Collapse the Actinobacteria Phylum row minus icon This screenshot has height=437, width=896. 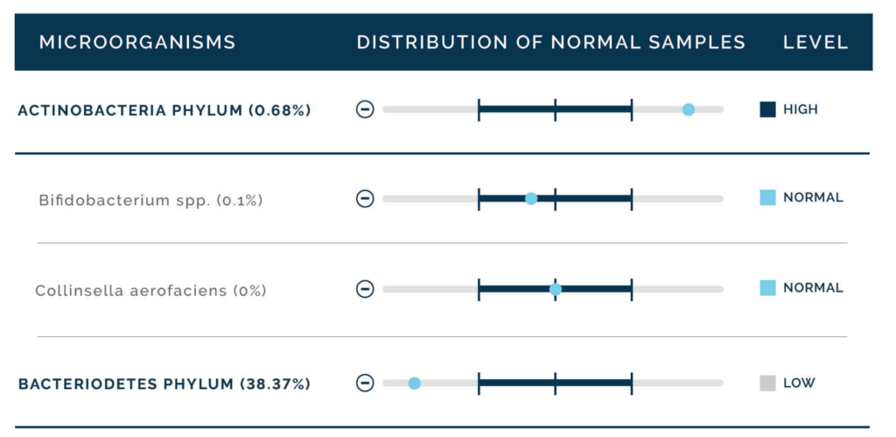click(x=365, y=109)
